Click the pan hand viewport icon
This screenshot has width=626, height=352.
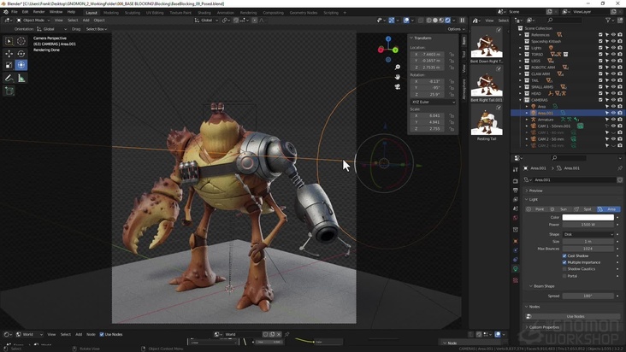pos(398,77)
